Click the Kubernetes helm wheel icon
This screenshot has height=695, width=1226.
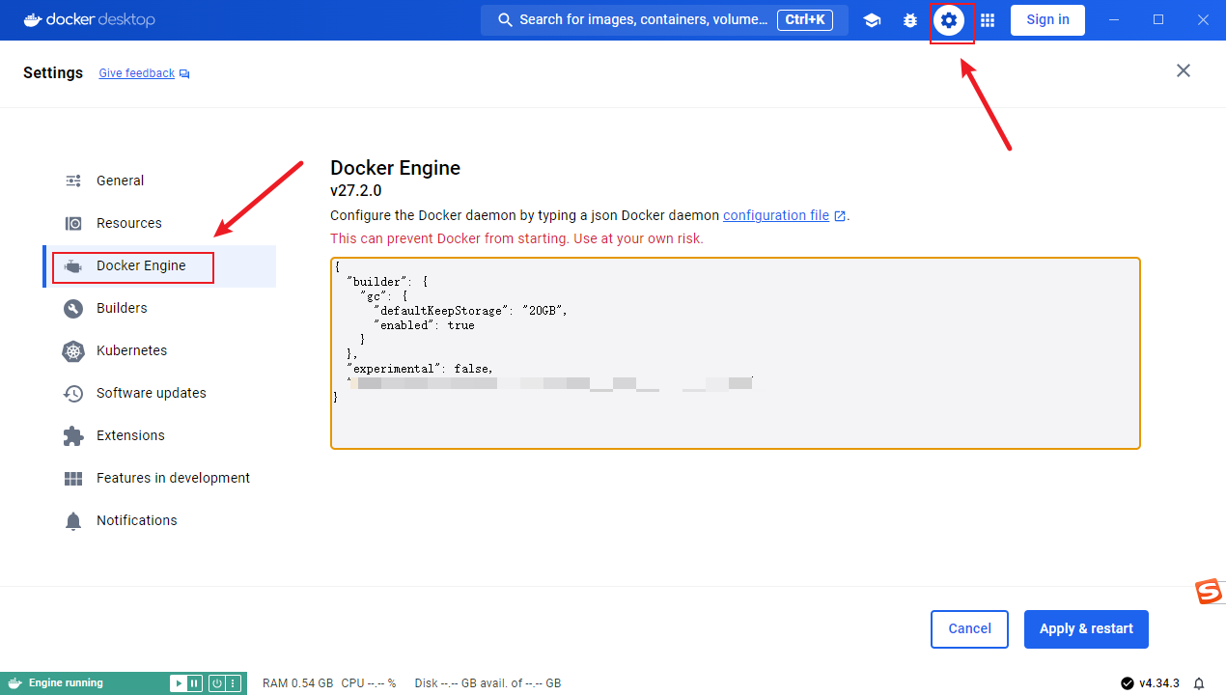(x=73, y=350)
